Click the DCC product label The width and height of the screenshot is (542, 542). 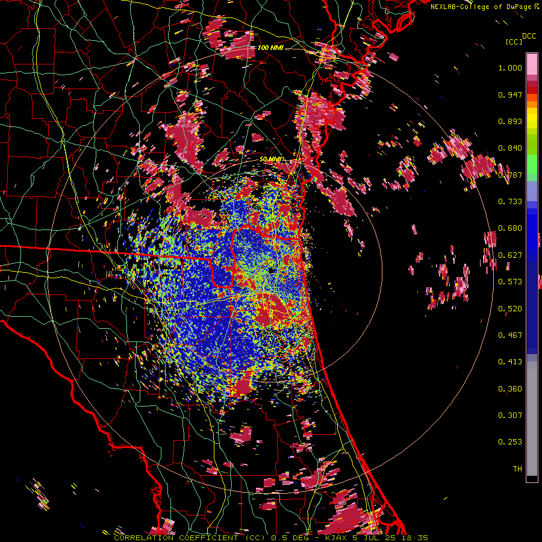pyautogui.click(x=529, y=36)
